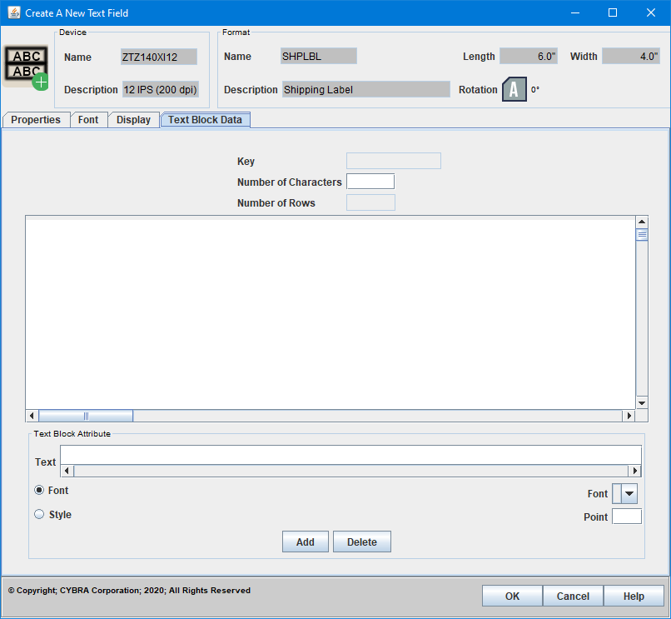Click the Cancel button

pos(573,597)
